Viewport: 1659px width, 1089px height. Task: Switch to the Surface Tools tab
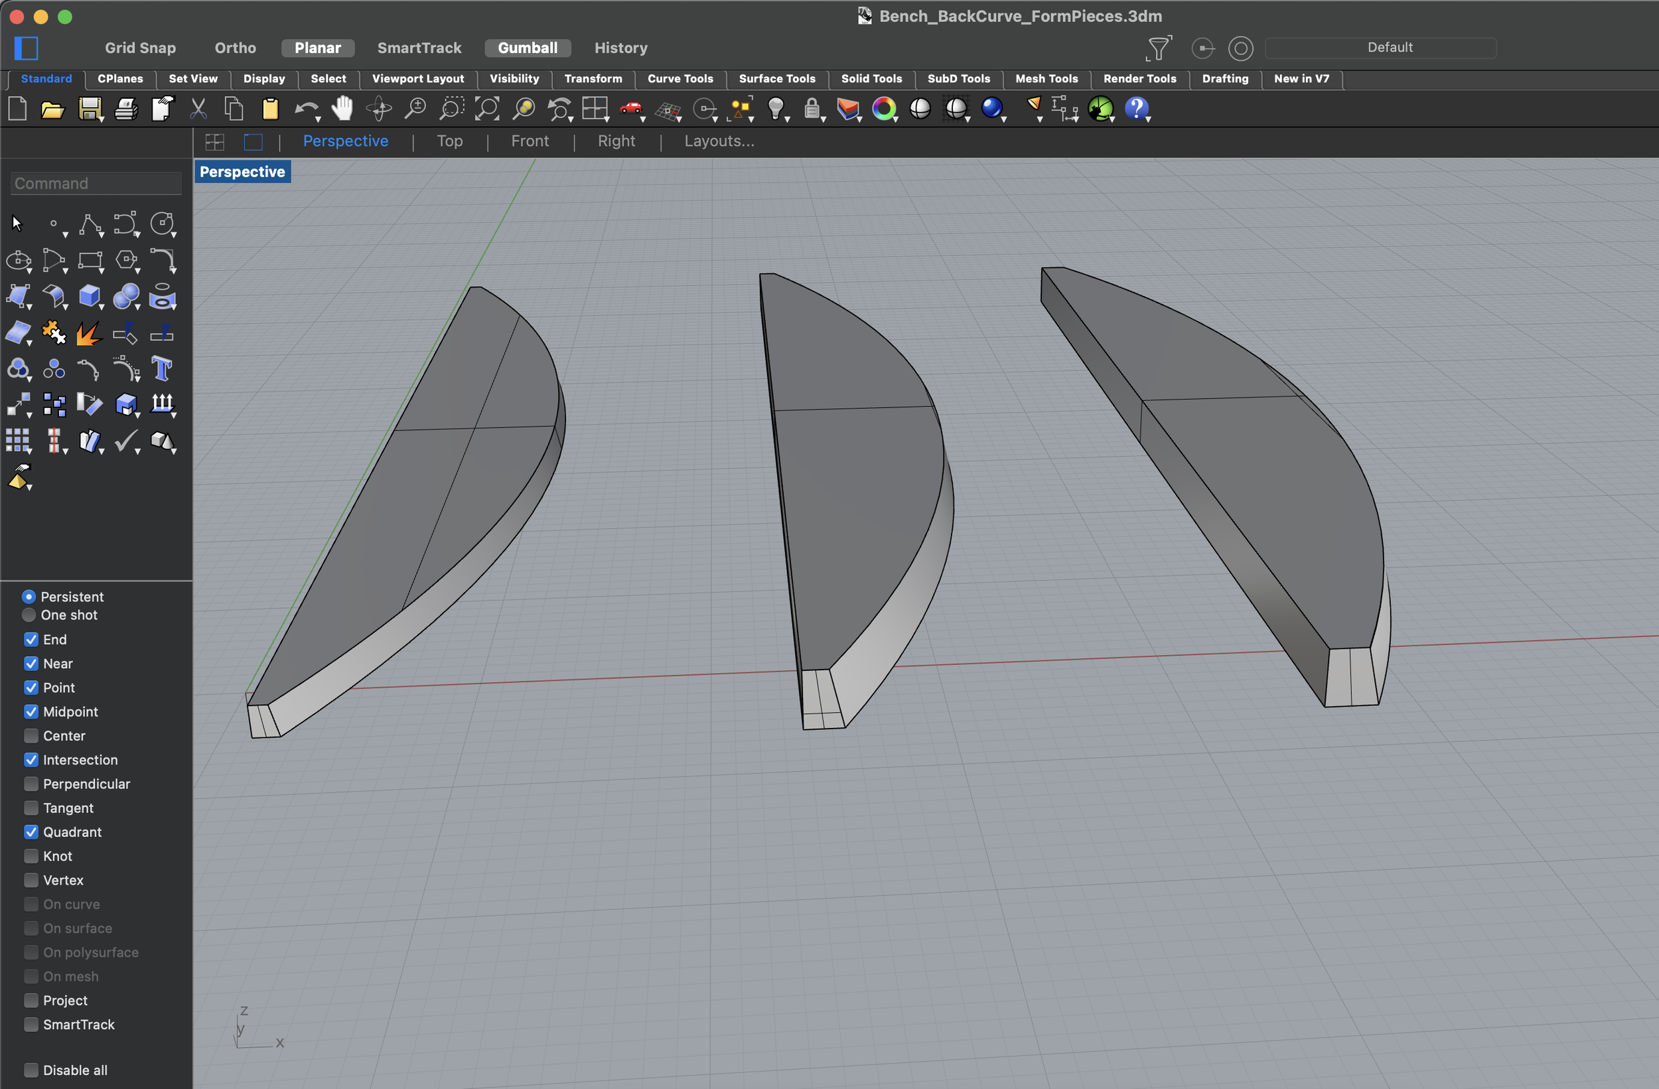(x=776, y=79)
